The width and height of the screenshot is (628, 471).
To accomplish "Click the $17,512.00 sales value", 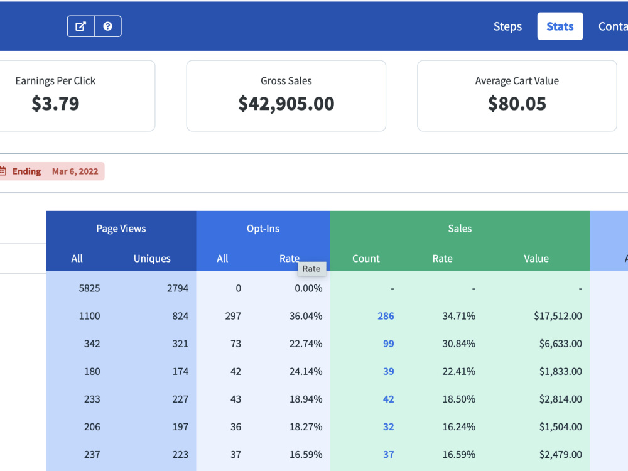I will point(558,316).
